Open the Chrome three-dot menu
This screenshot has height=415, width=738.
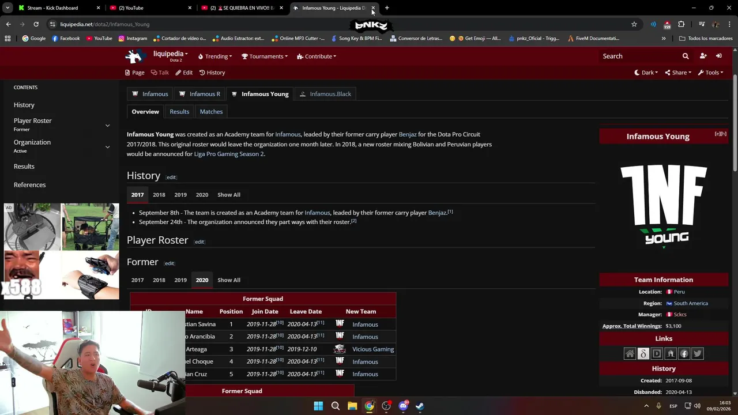(729, 24)
